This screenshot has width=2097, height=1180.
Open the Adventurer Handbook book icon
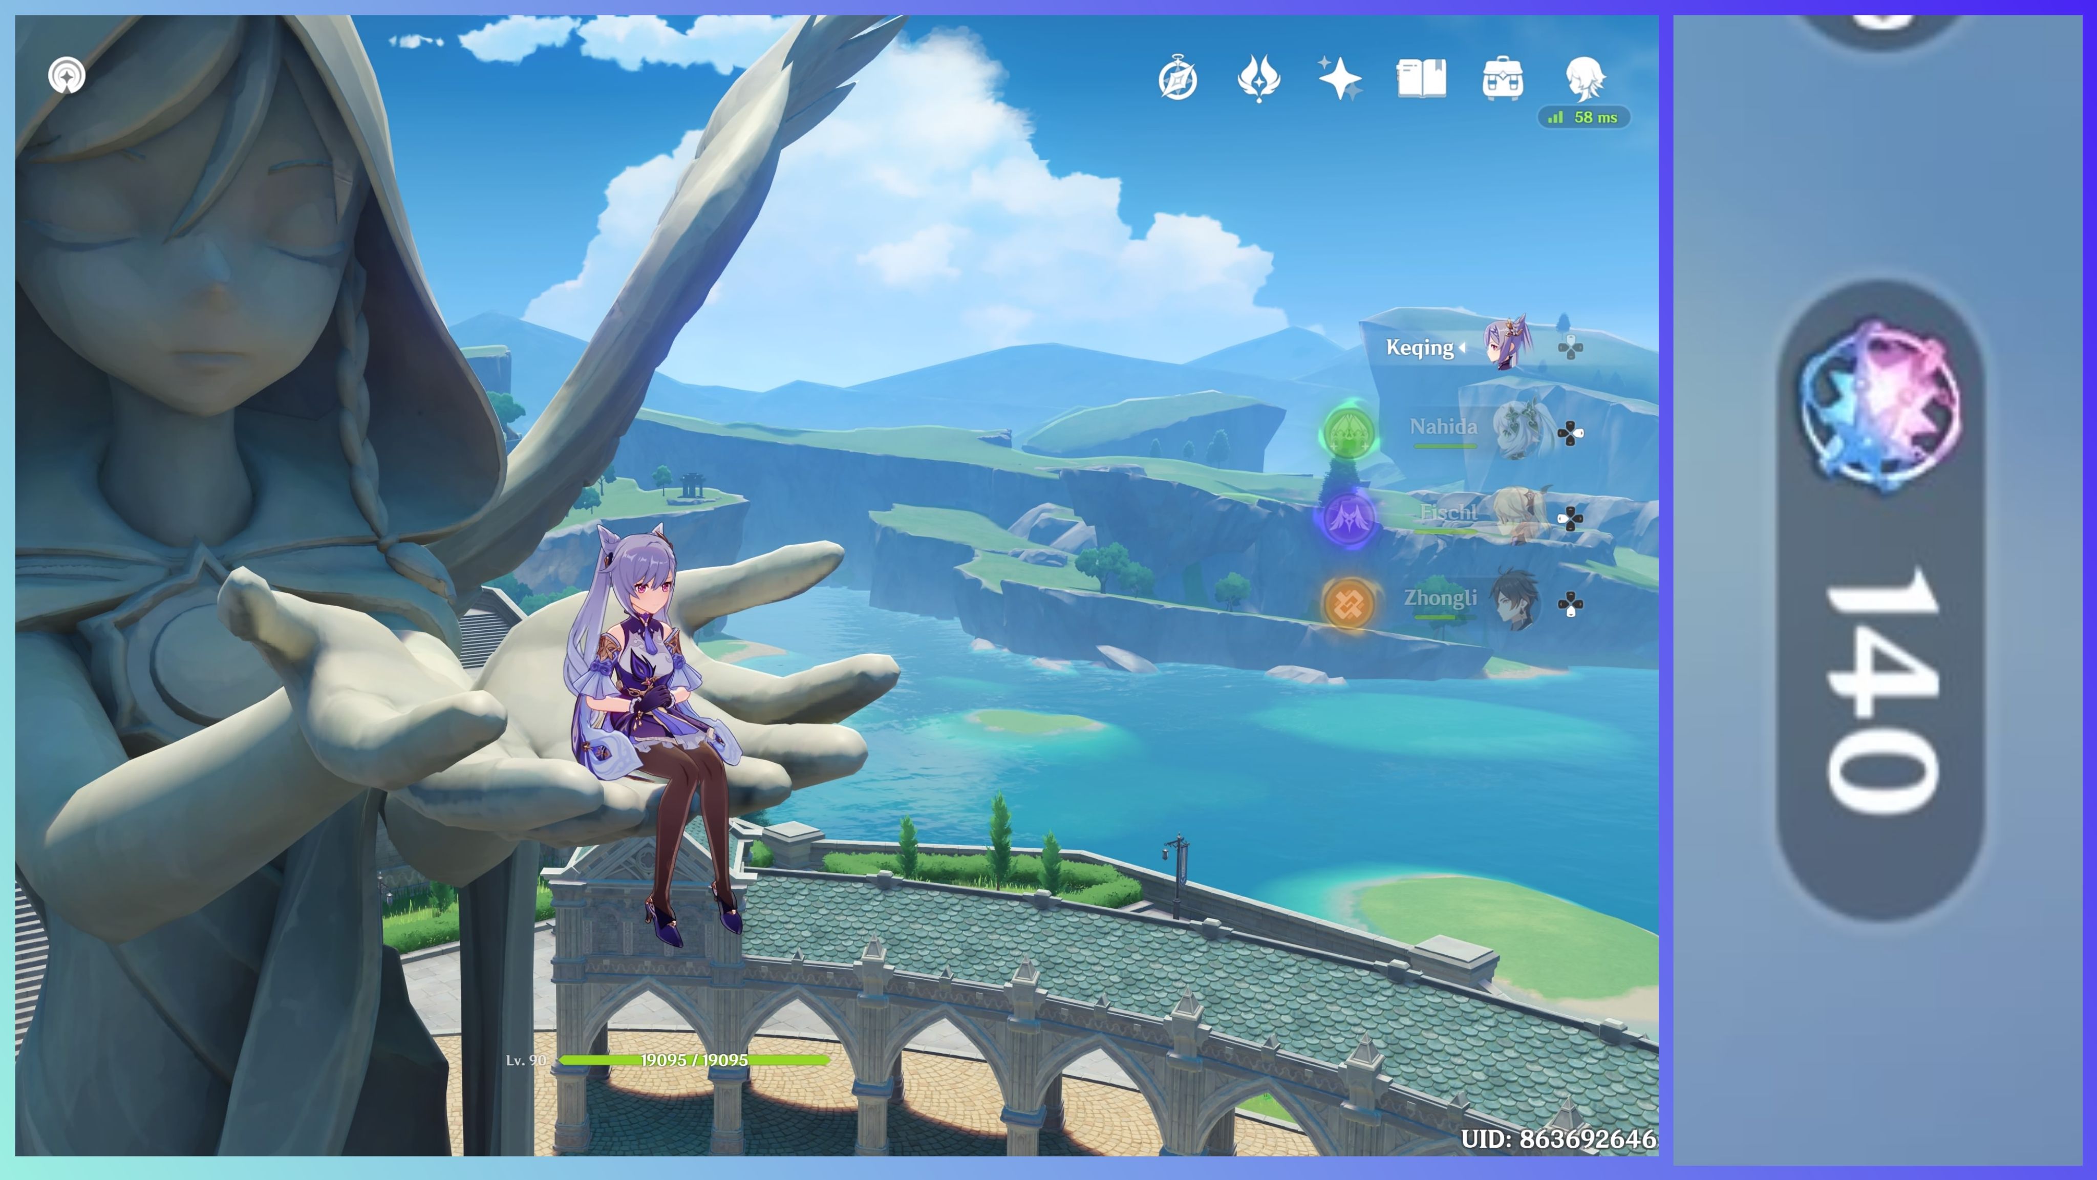(x=1421, y=79)
